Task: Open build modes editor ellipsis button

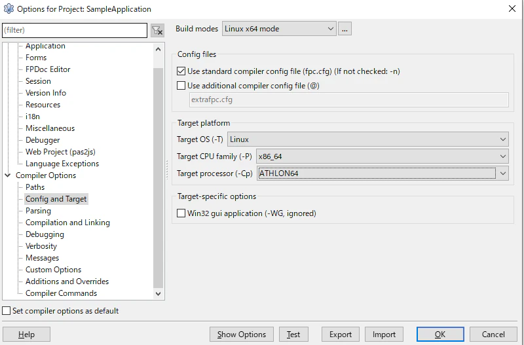Action: 345,29
